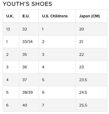Select E.U. size 37 cell

pos(29,80)
